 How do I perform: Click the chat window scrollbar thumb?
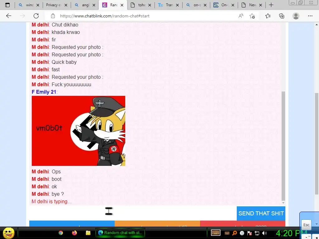pos(283,146)
